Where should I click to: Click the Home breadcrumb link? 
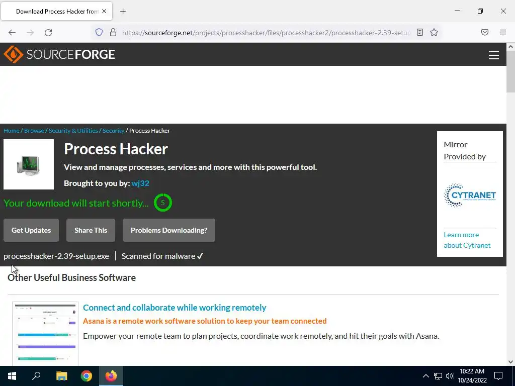[x=12, y=131]
